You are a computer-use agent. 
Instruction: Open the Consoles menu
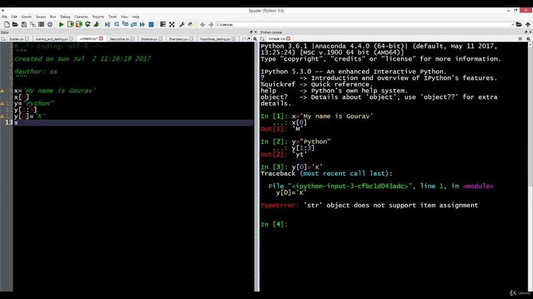(81, 17)
